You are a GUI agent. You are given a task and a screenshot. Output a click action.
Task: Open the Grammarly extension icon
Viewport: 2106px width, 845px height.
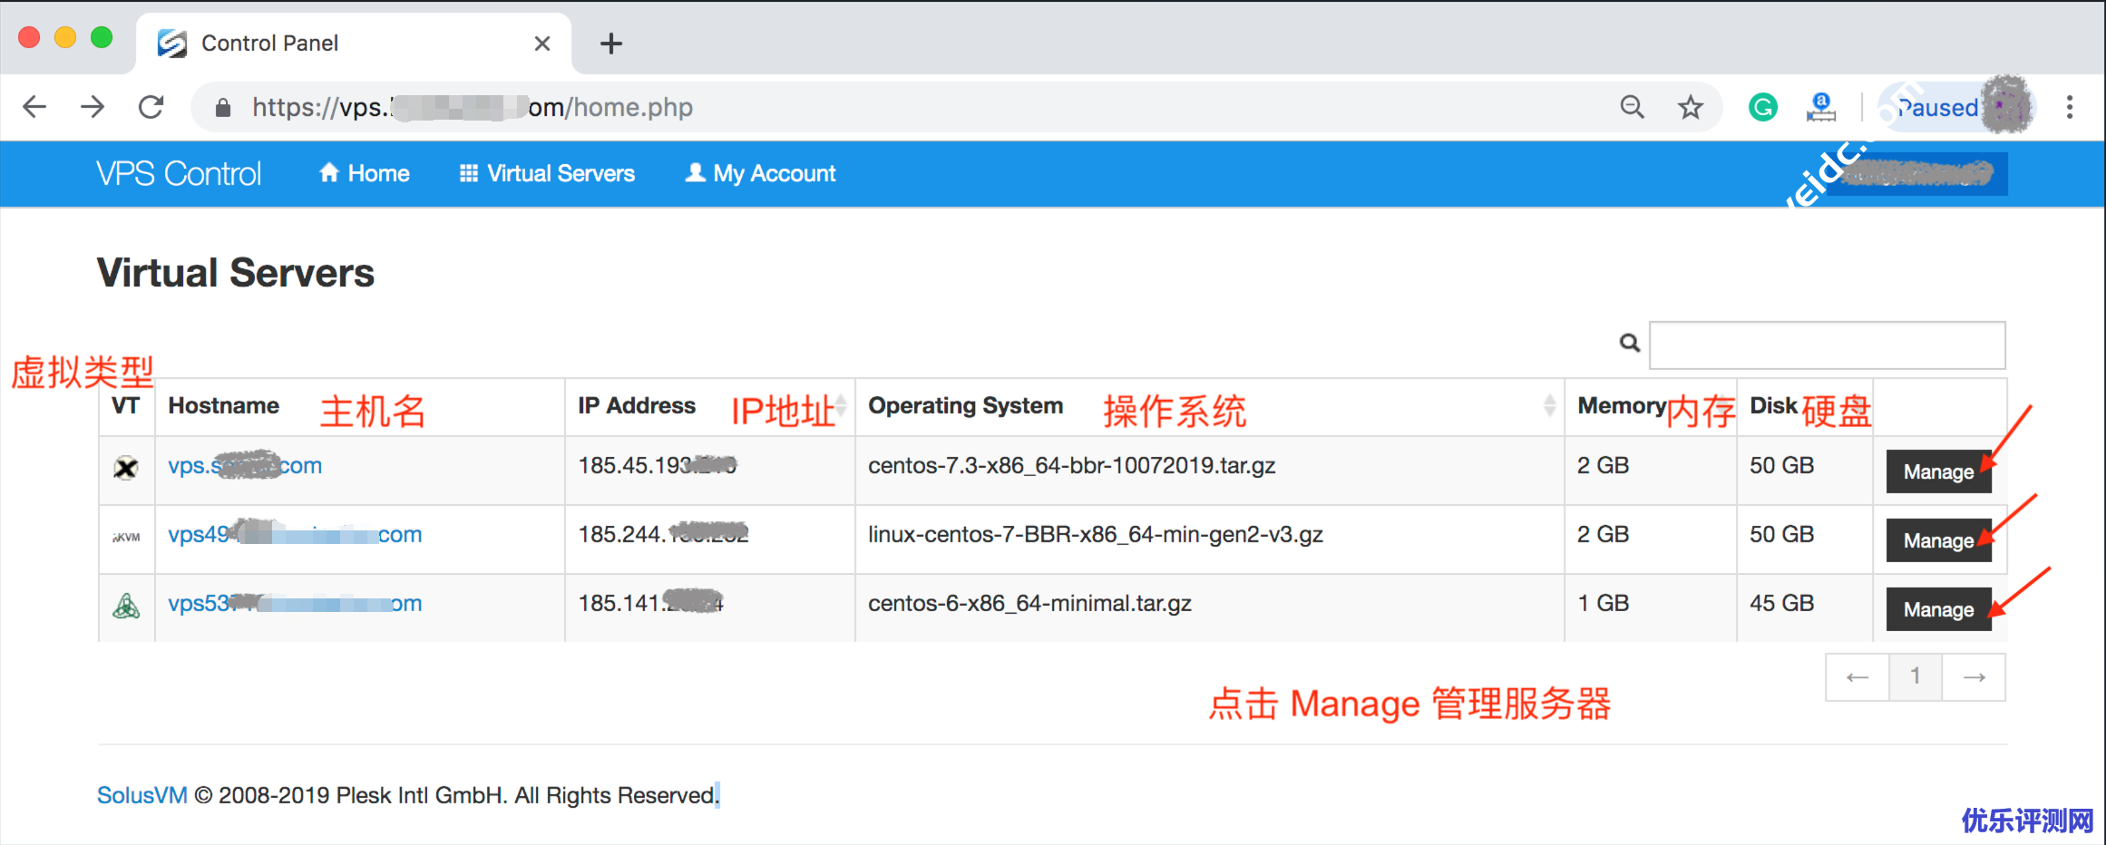click(x=1762, y=107)
